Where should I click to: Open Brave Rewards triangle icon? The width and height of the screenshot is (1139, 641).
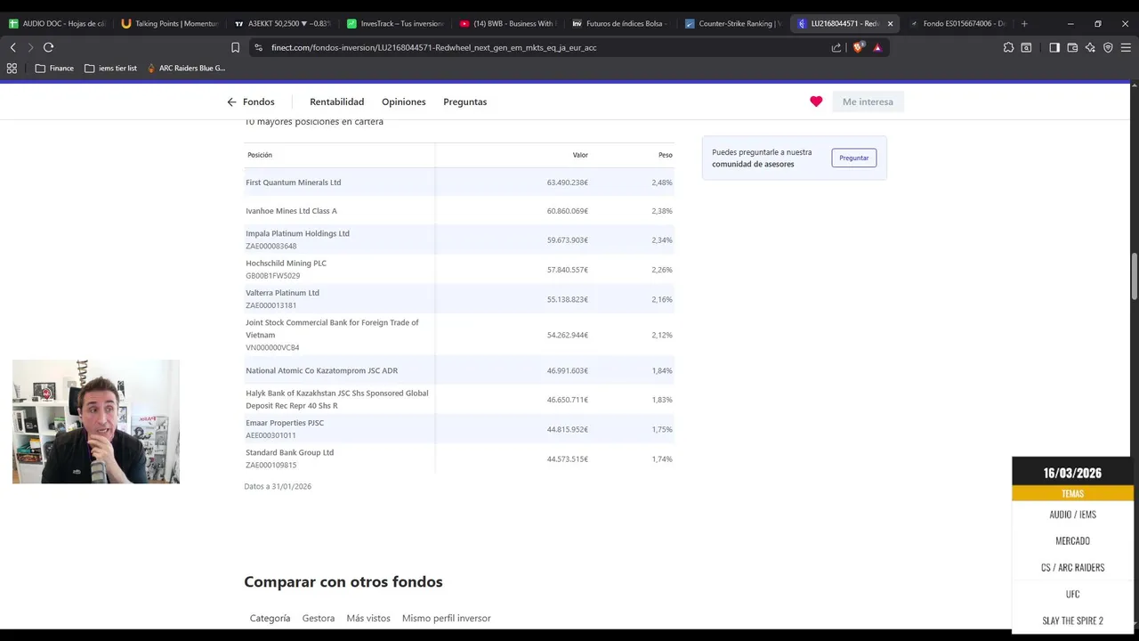pos(877,47)
